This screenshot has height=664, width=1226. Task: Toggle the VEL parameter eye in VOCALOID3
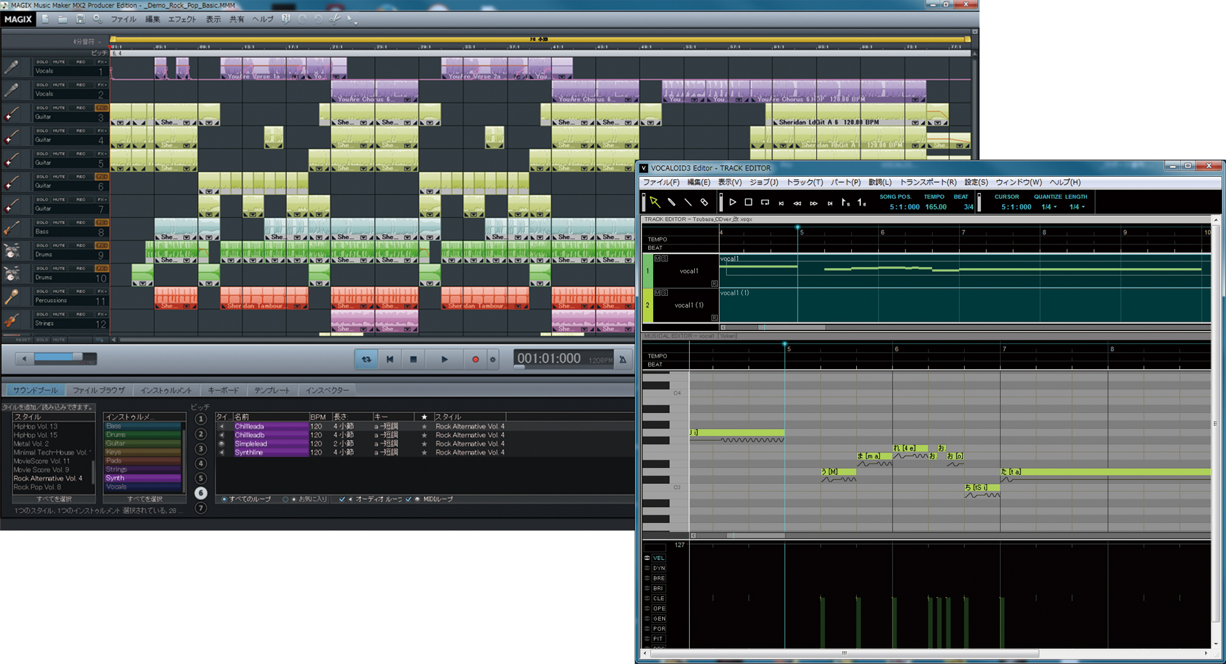(x=647, y=558)
